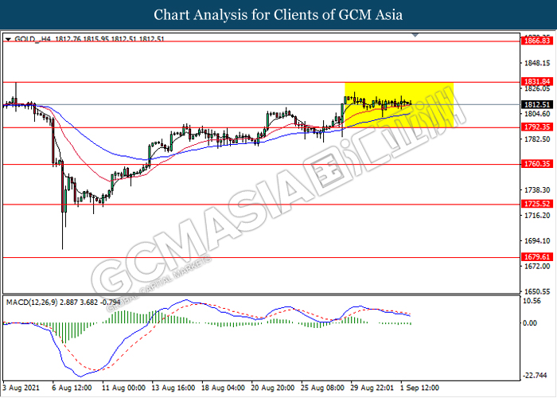Click the 3 Aug 2021 date label
This screenshot has width=557, height=398.
click(21, 388)
